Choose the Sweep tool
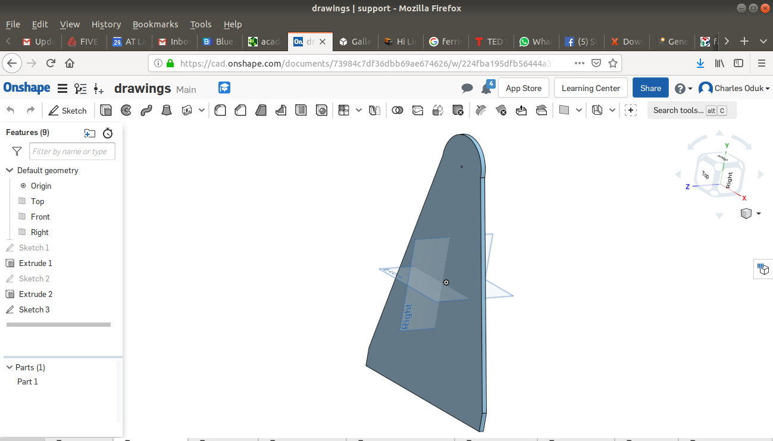 pyautogui.click(x=146, y=110)
